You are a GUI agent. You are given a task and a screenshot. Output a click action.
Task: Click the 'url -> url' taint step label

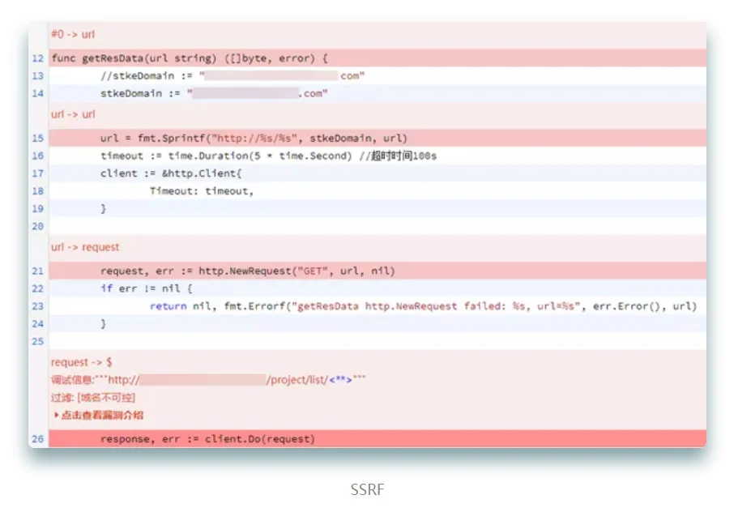[73, 114]
